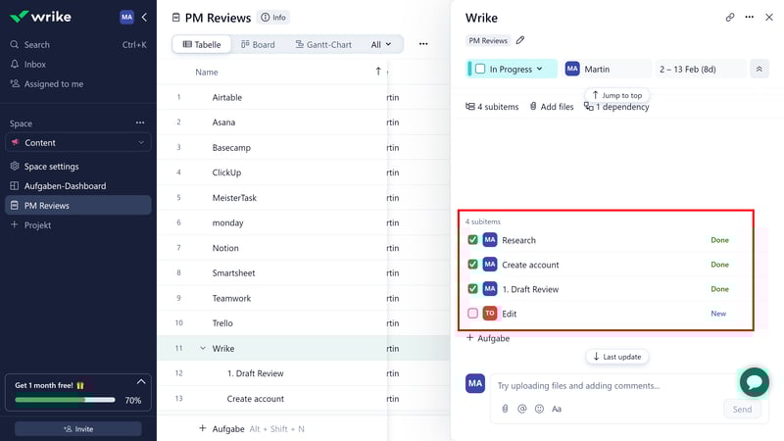Image resolution: width=784 pixels, height=441 pixels.
Task: Expand the Content space dropdown
Action: pyautogui.click(x=78, y=142)
